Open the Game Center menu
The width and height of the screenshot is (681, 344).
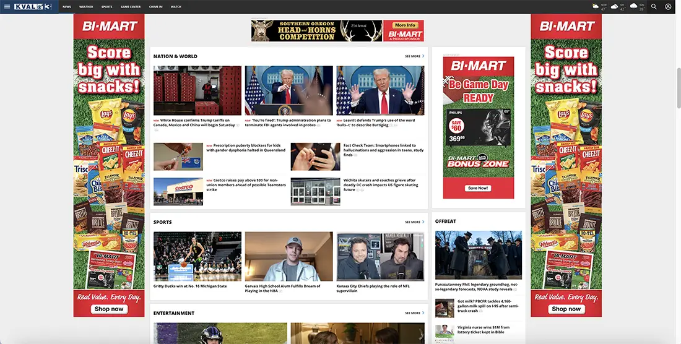tap(131, 7)
